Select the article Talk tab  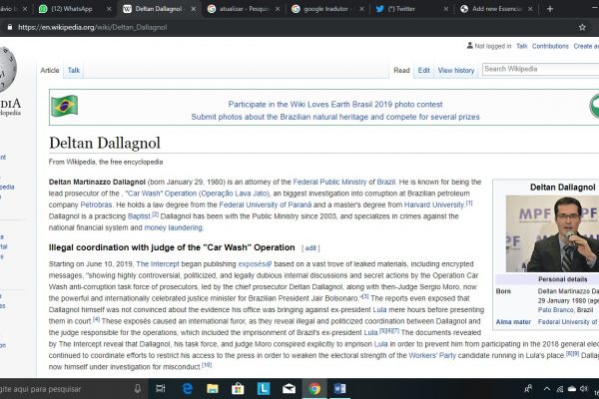(x=74, y=70)
